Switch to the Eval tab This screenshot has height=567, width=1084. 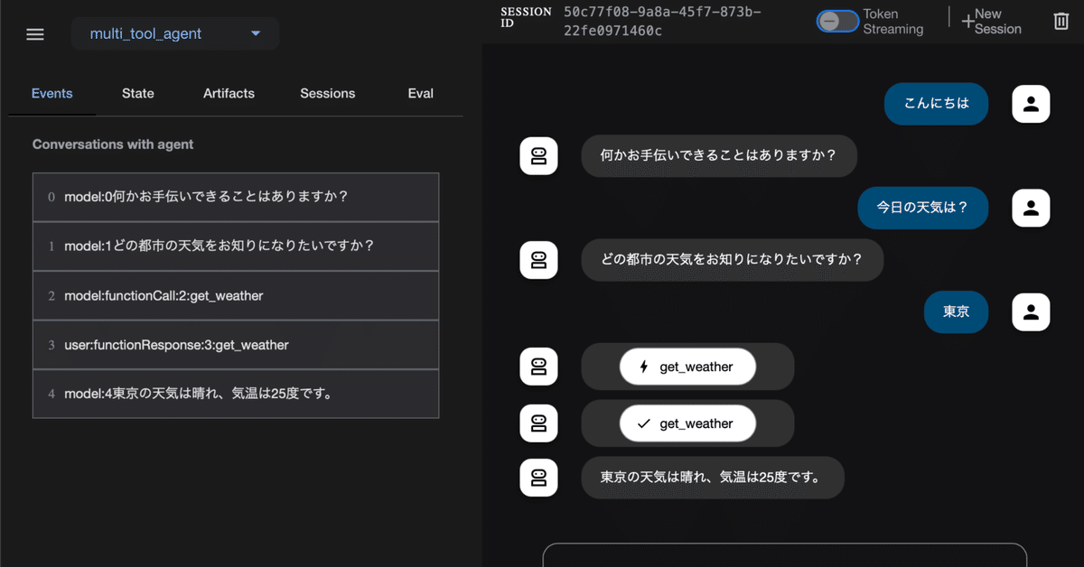(420, 93)
